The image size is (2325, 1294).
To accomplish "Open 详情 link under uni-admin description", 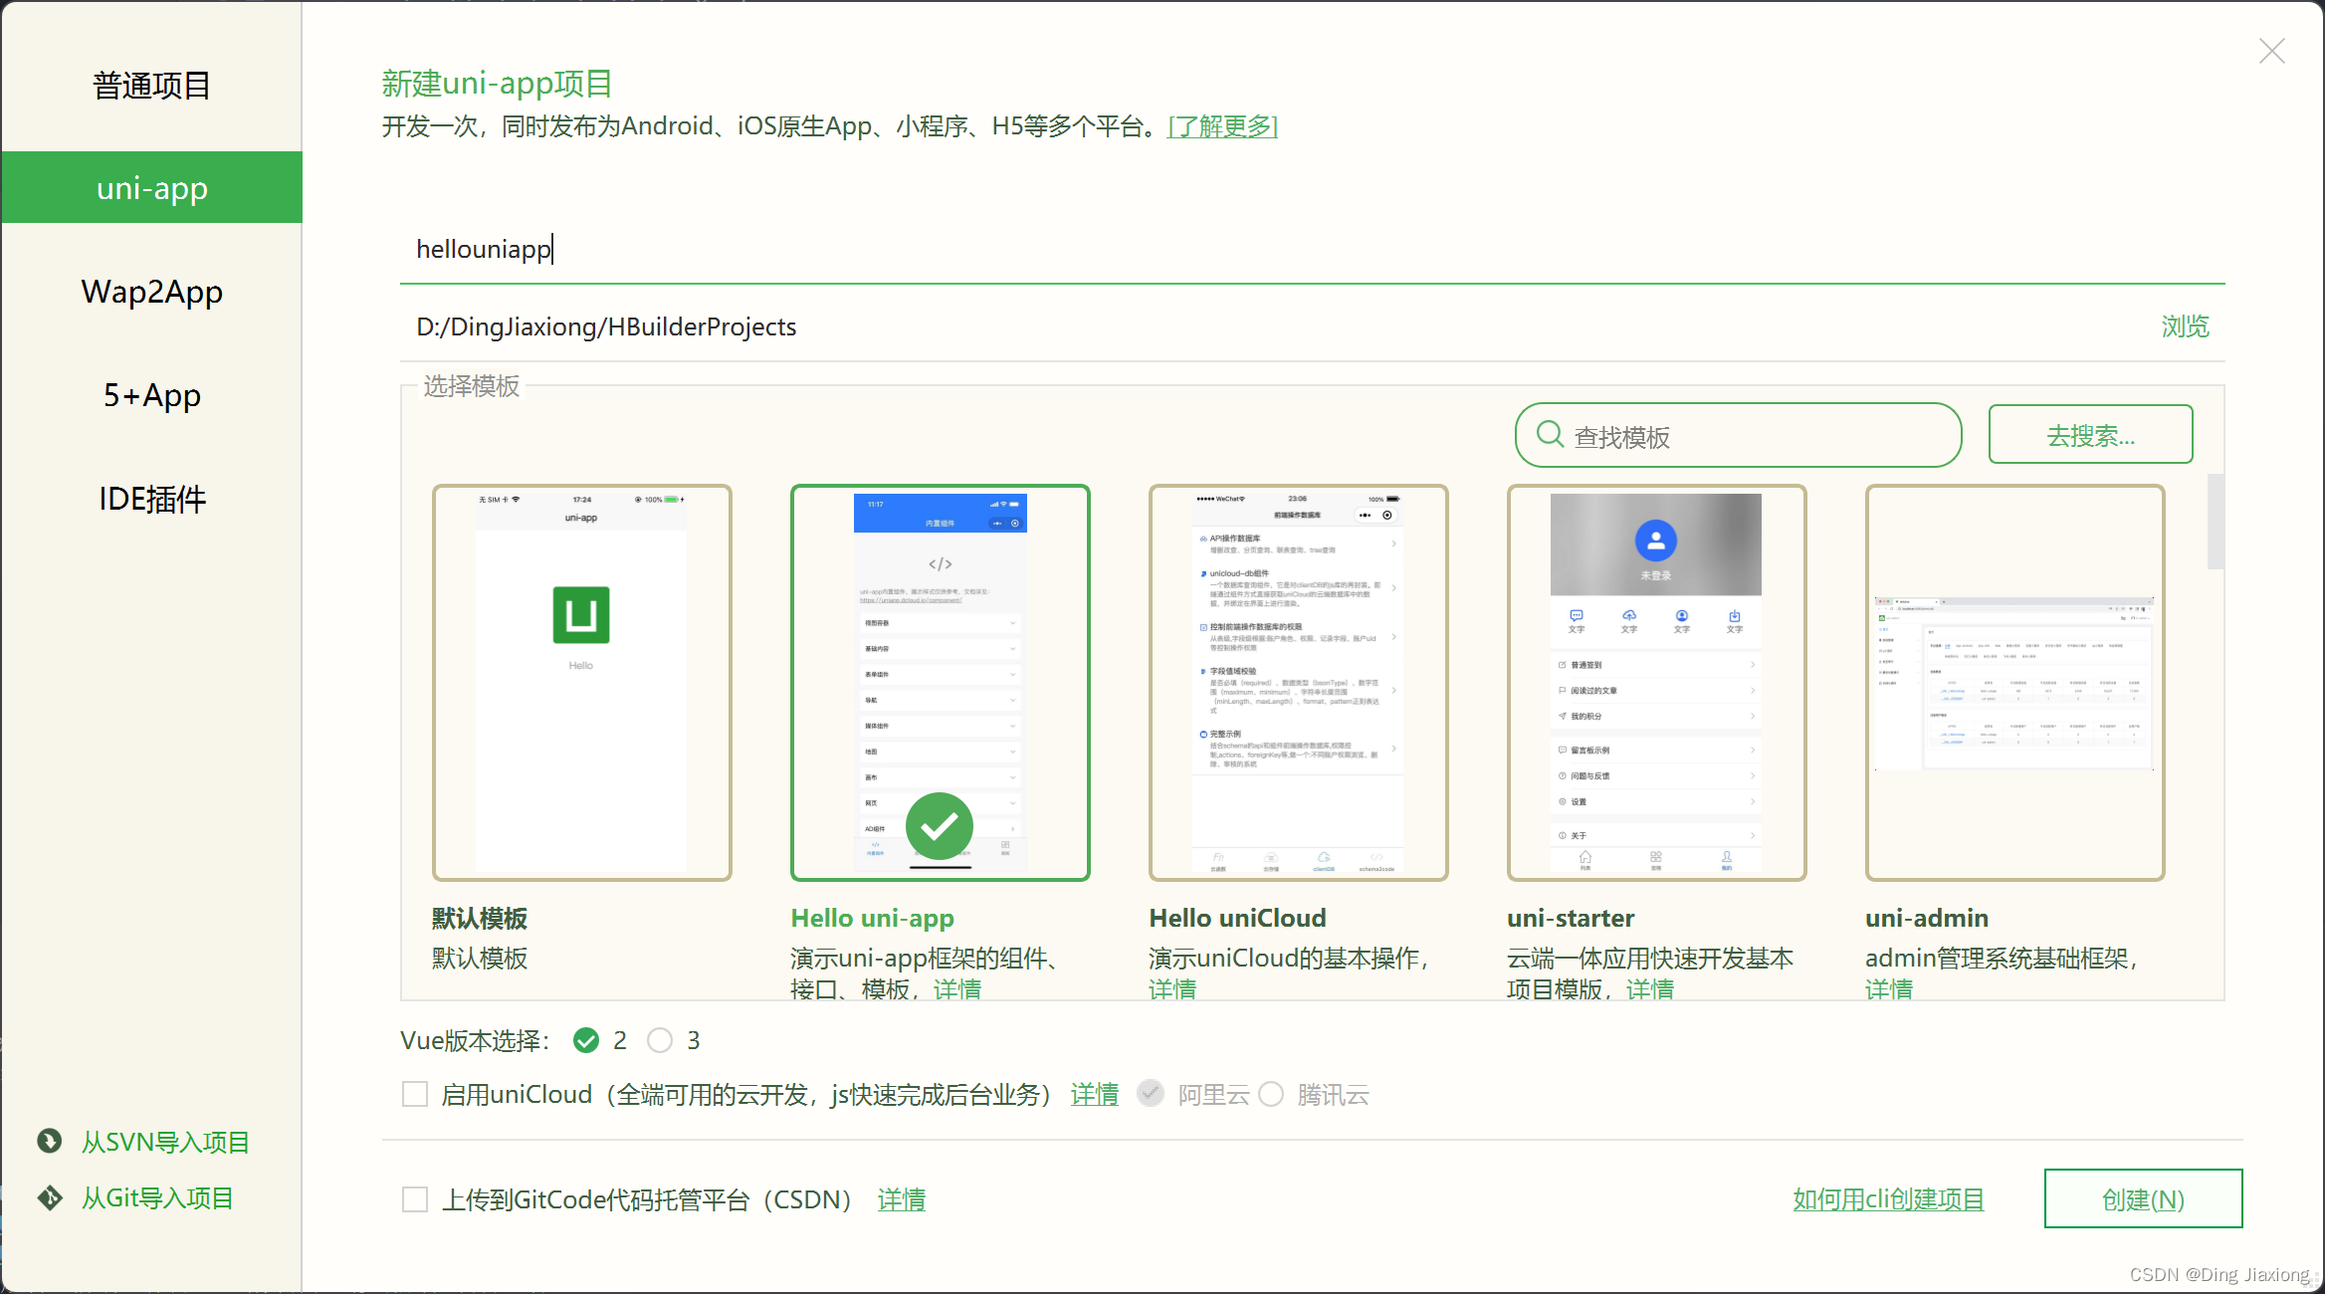I will [x=1889, y=988].
